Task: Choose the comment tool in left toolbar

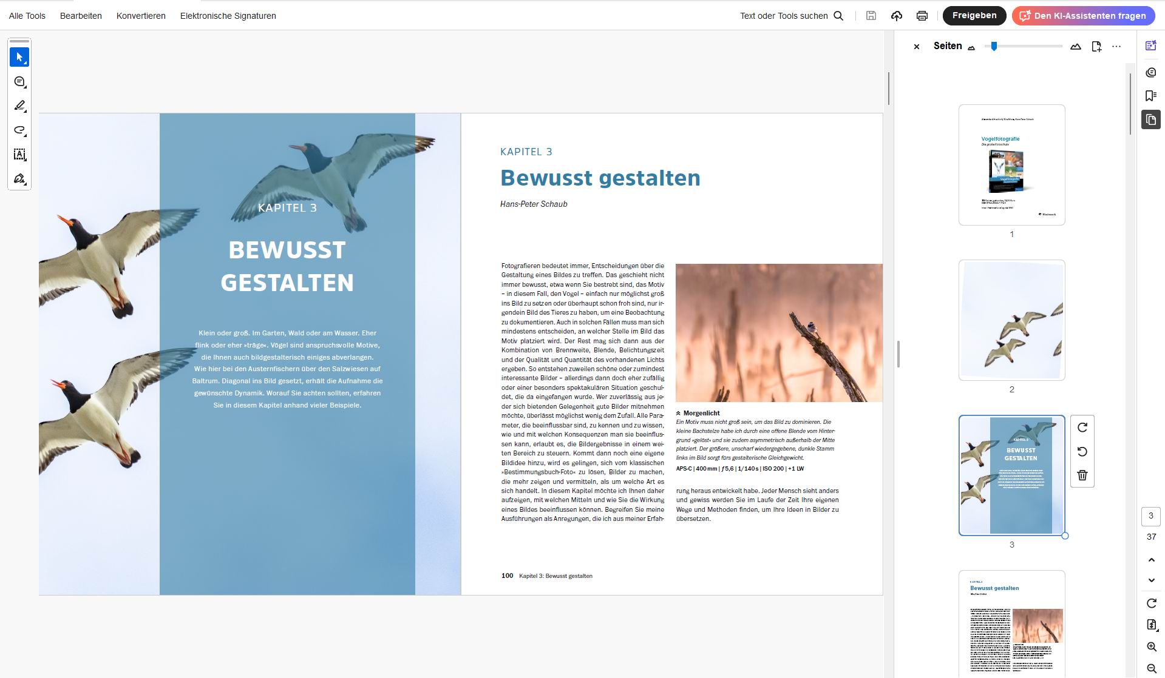Action: tap(19, 81)
